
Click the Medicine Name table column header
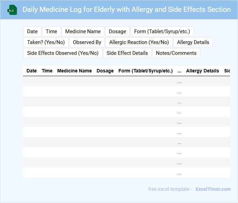point(75,71)
